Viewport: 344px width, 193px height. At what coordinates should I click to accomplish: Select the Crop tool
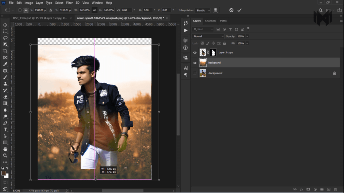[x=5, y=51]
